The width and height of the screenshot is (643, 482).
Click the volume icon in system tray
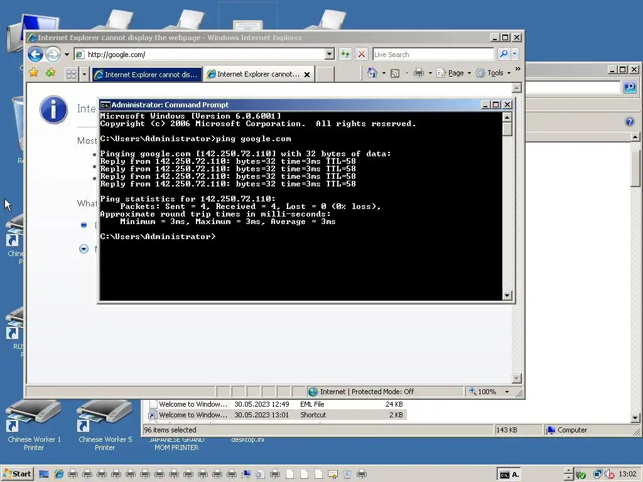tap(610, 474)
